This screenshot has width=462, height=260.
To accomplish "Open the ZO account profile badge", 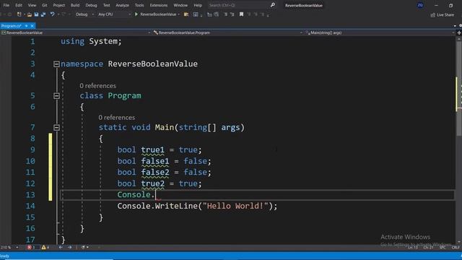I will tap(420, 5).
